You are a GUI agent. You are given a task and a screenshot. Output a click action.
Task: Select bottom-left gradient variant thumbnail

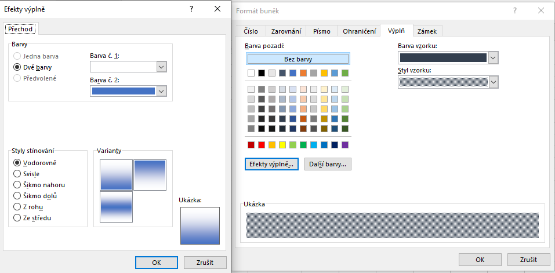tap(116, 207)
